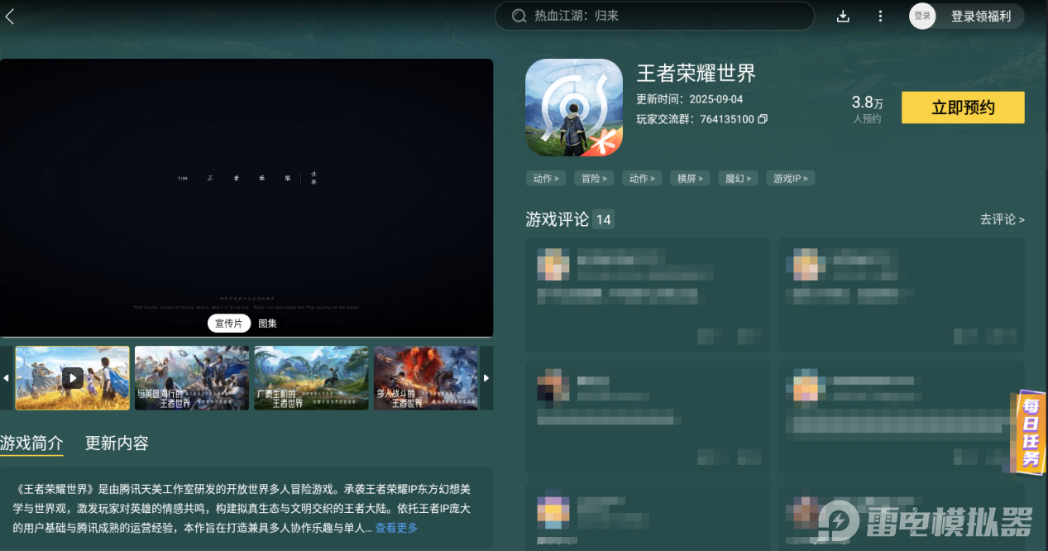
Task: Click the search magnifier icon
Action: pos(519,16)
